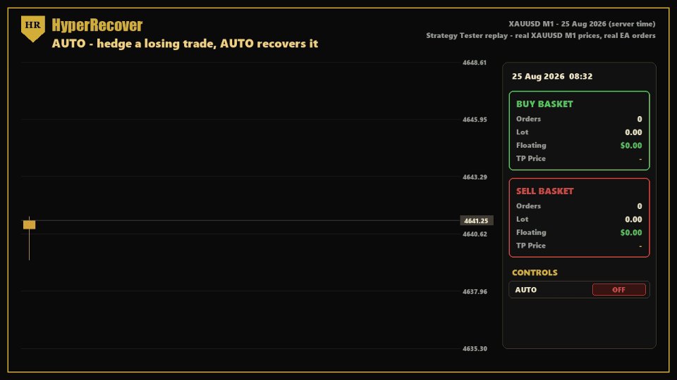Click the SELL BASKET TP Price label

click(531, 246)
